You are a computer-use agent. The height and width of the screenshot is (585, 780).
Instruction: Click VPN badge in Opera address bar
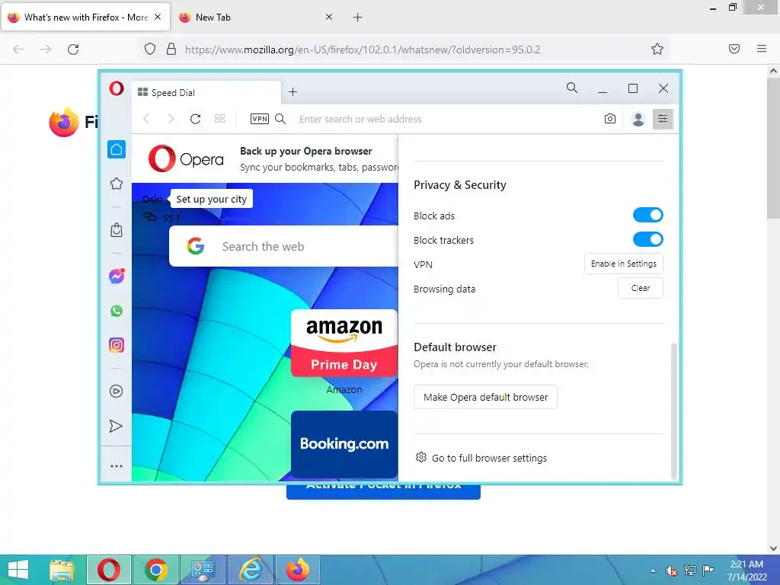click(260, 119)
